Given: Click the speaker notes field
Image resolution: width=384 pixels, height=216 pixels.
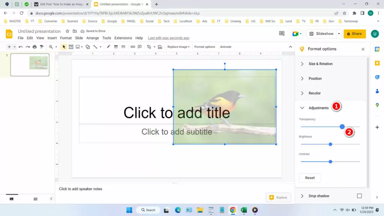Looking at the screenshot, I should (175, 189).
